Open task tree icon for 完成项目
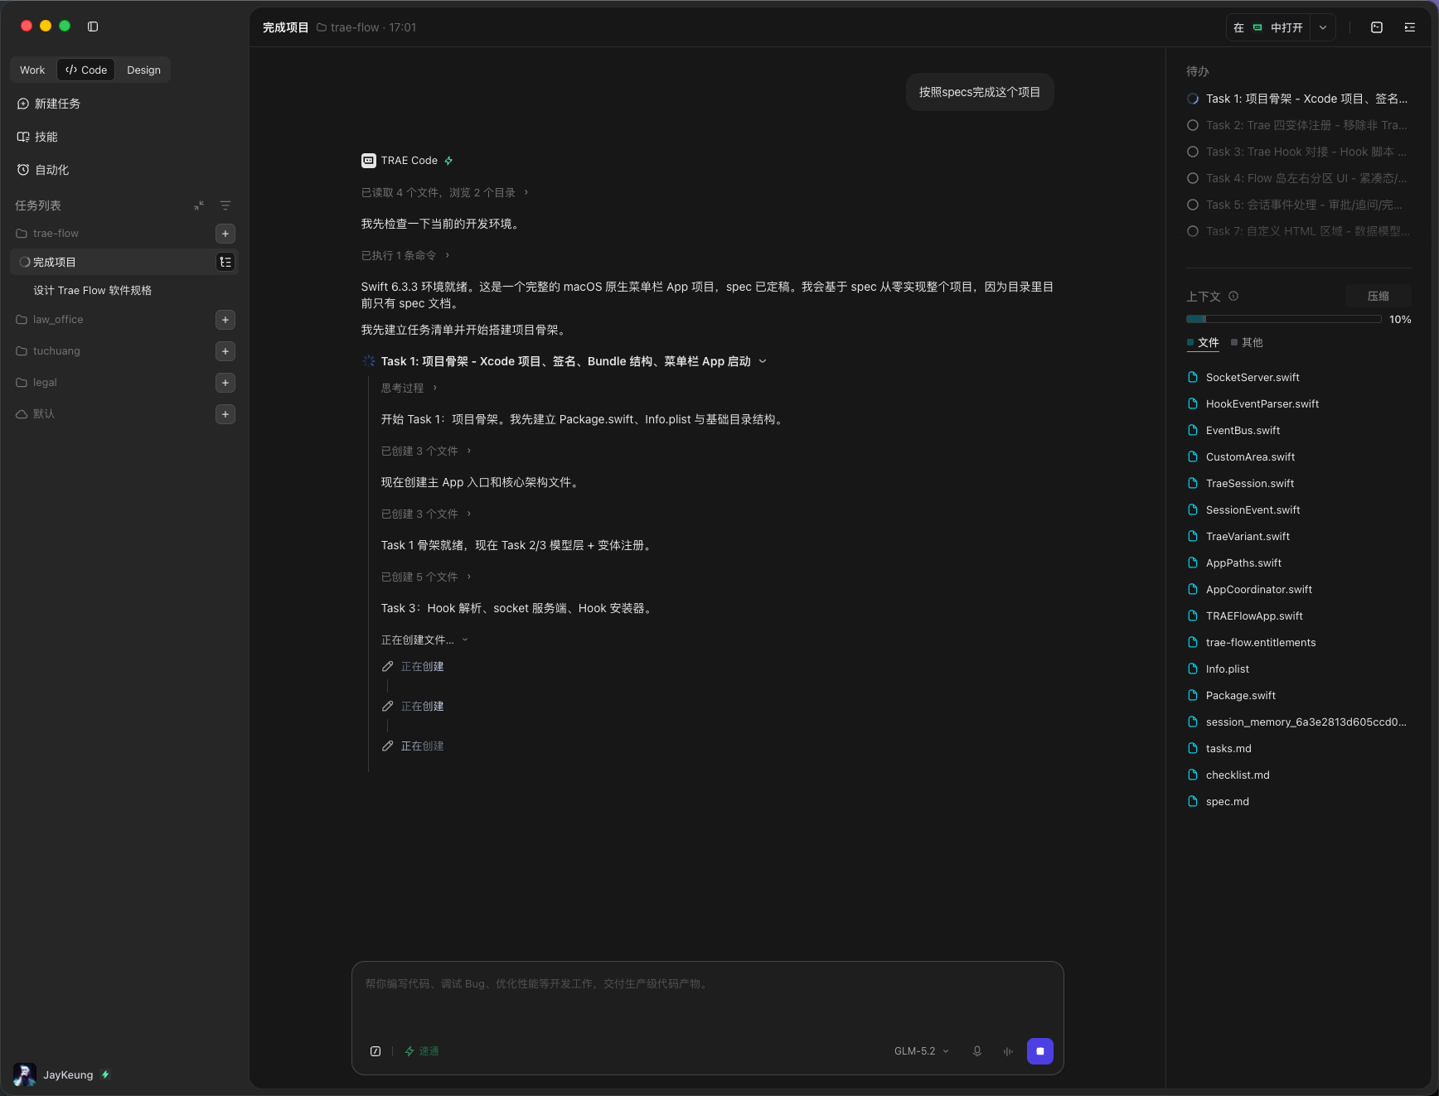 [x=225, y=262]
